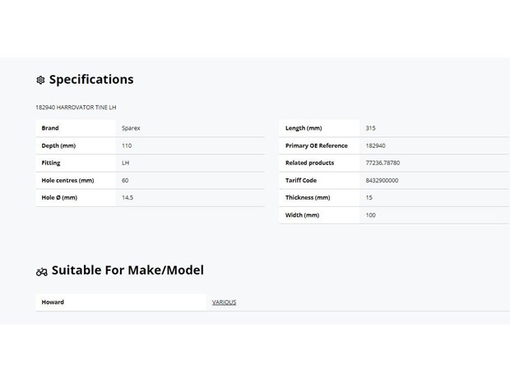
Task: Select the Primary OE Reference value 182940
Action: pyautogui.click(x=375, y=145)
